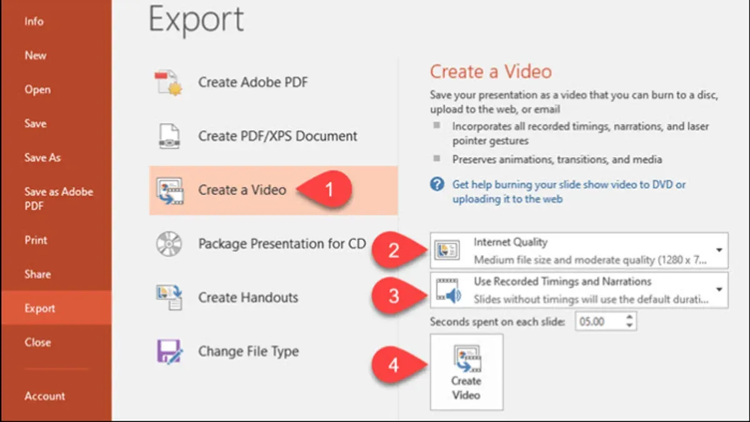Open the Share page

37,274
